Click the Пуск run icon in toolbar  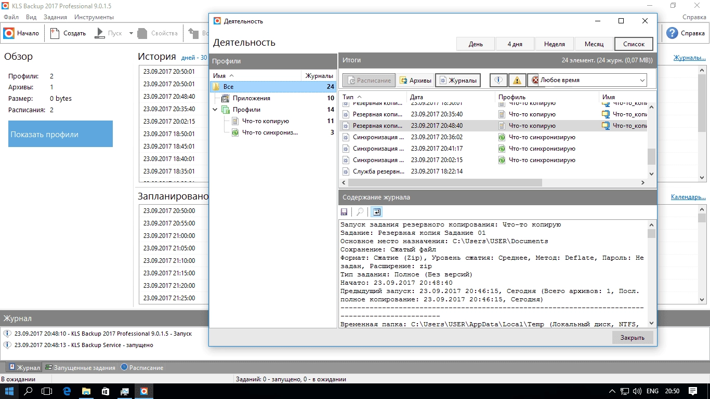click(100, 33)
